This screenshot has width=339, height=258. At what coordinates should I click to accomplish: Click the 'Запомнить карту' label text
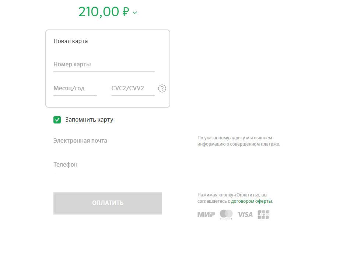click(x=89, y=120)
